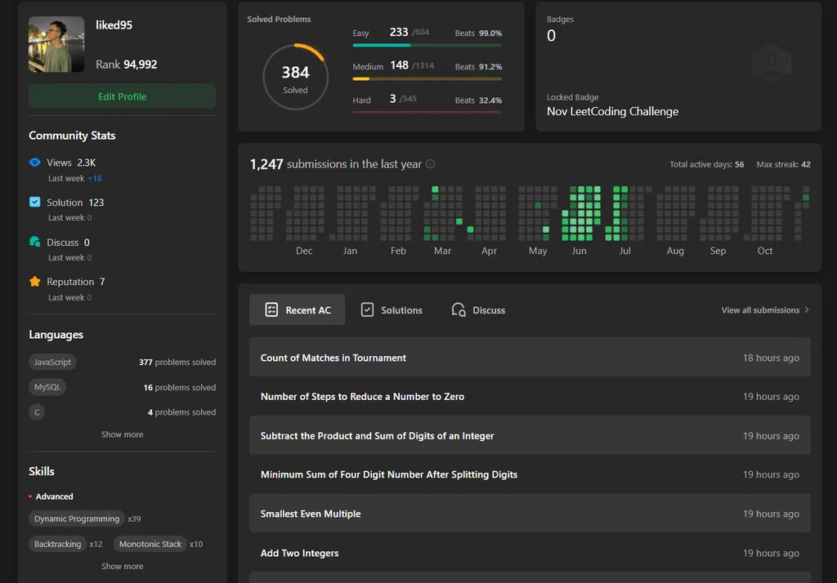Click the 4 problems solved text
This screenshot has width=837, height=583.
[x=181, y=412]
